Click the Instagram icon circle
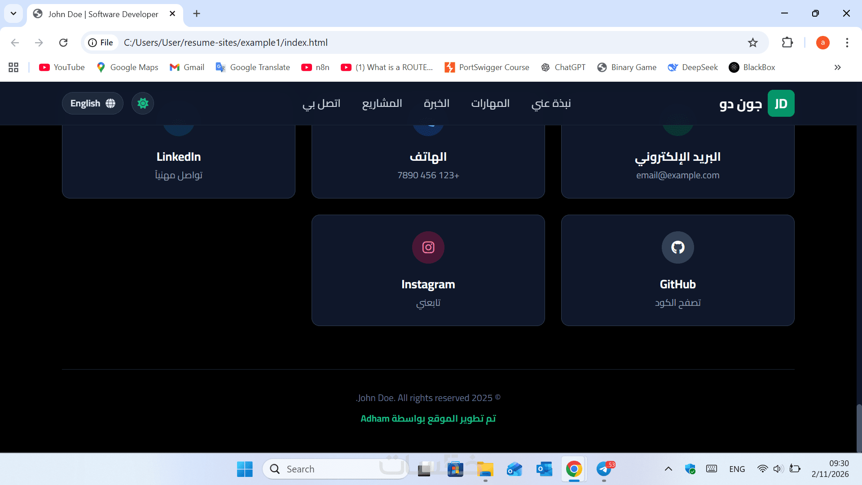The image size is (862, 485). tap(428, 247)
